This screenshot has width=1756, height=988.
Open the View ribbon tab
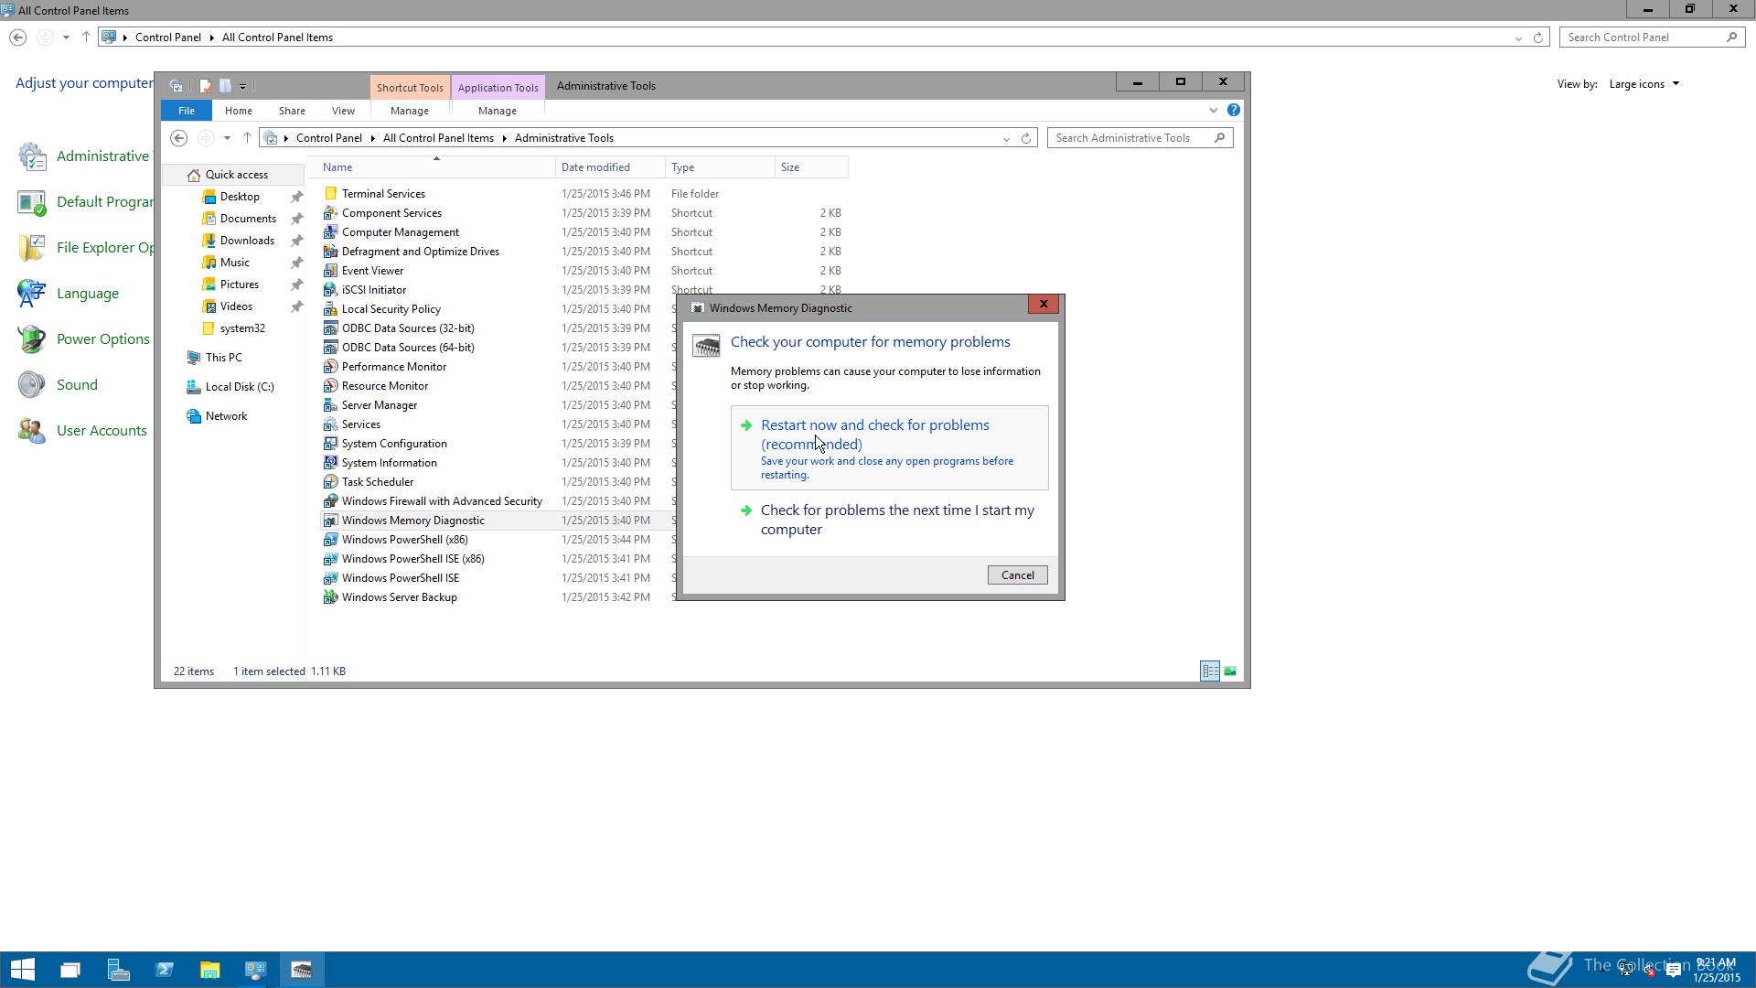click(x=343, y=111)
